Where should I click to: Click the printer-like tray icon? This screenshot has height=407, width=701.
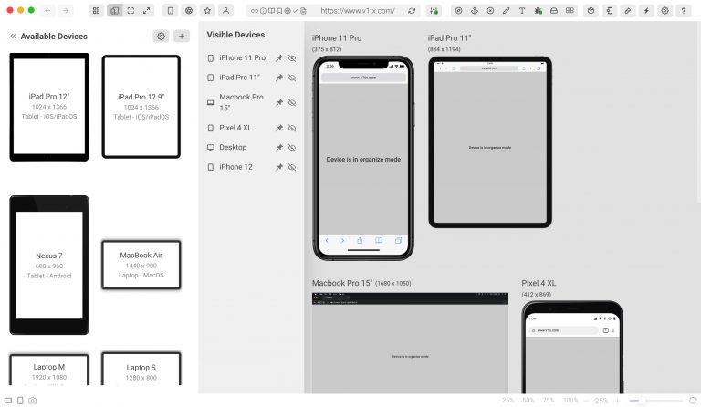coord(554,11)
